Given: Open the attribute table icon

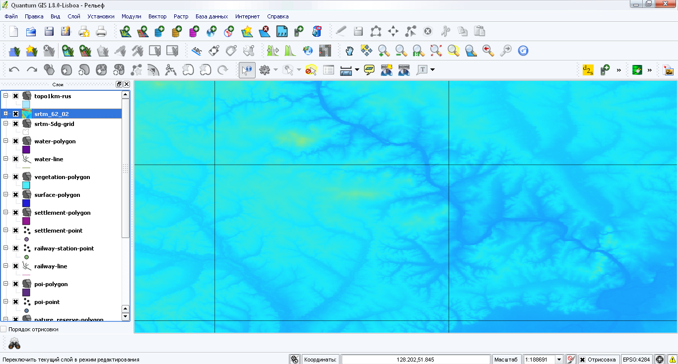Looking at the screenshot, I should click(329, 70).
